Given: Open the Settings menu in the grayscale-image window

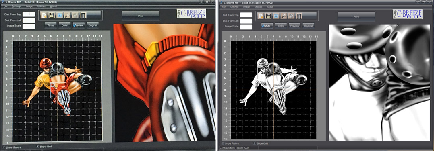Looking at the screenshot, I should pyautogui.click(x=234, y=7).
